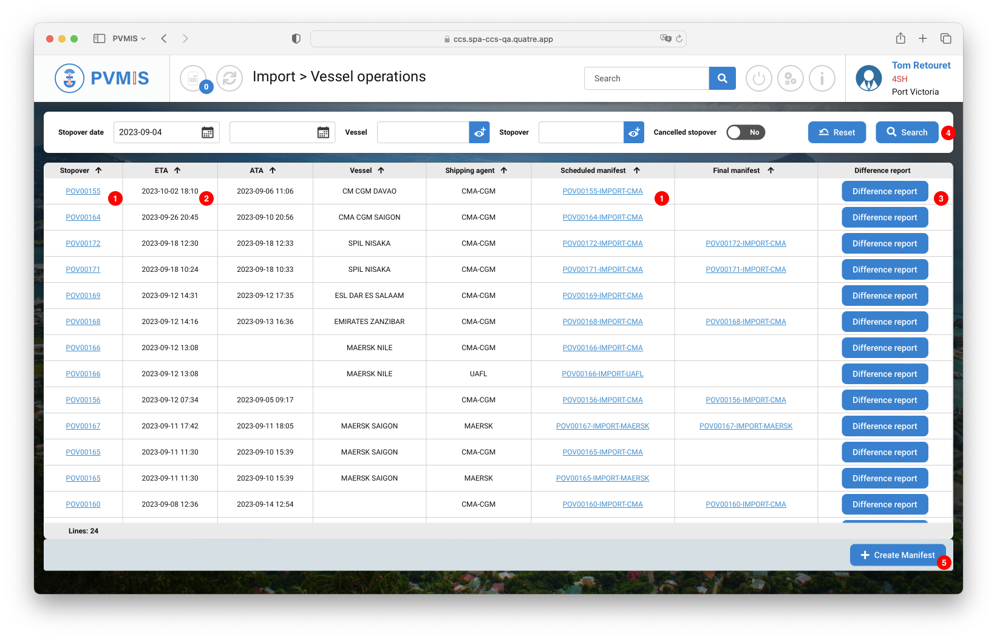Open calendar picker for first stopover date
Image resolution: width=997 pixels, height=639 pixels.
(x=208, y=132)
